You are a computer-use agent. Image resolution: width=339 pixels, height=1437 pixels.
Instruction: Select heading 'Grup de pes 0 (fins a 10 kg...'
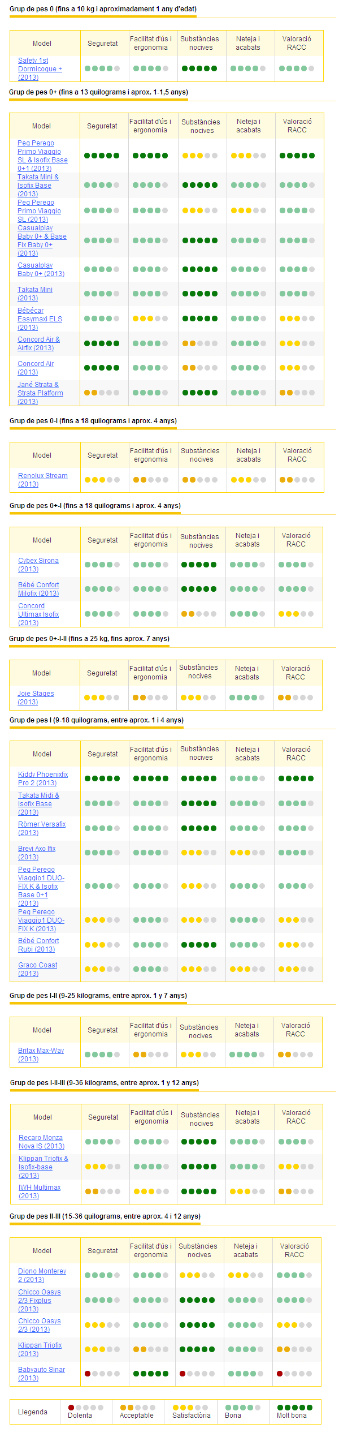click(103, 9)
